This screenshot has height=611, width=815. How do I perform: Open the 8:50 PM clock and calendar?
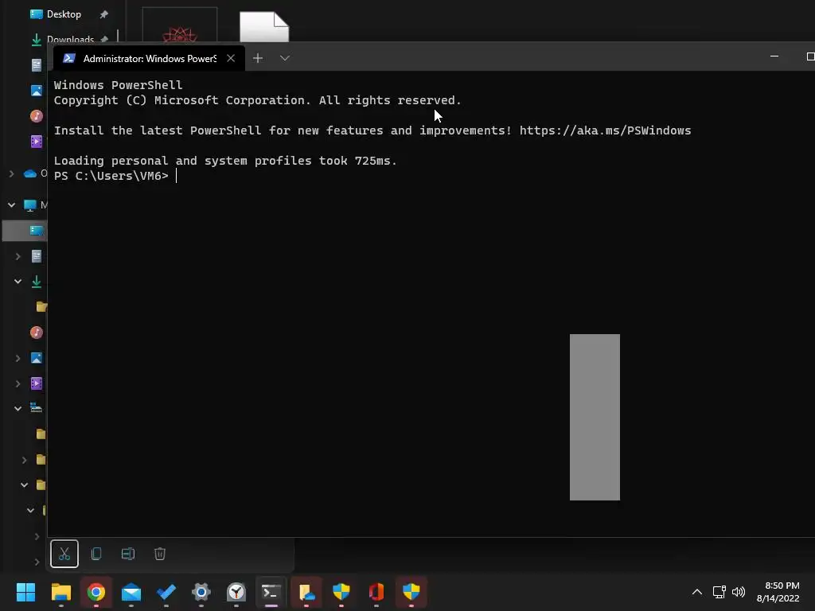[x=778, y=592]
